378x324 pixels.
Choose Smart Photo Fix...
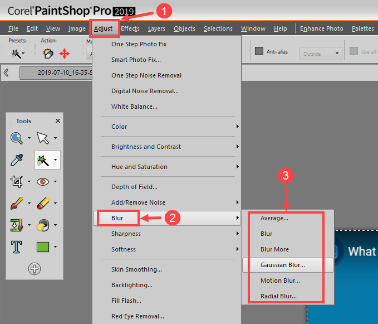pyautogui.click(x=167, y=60)
